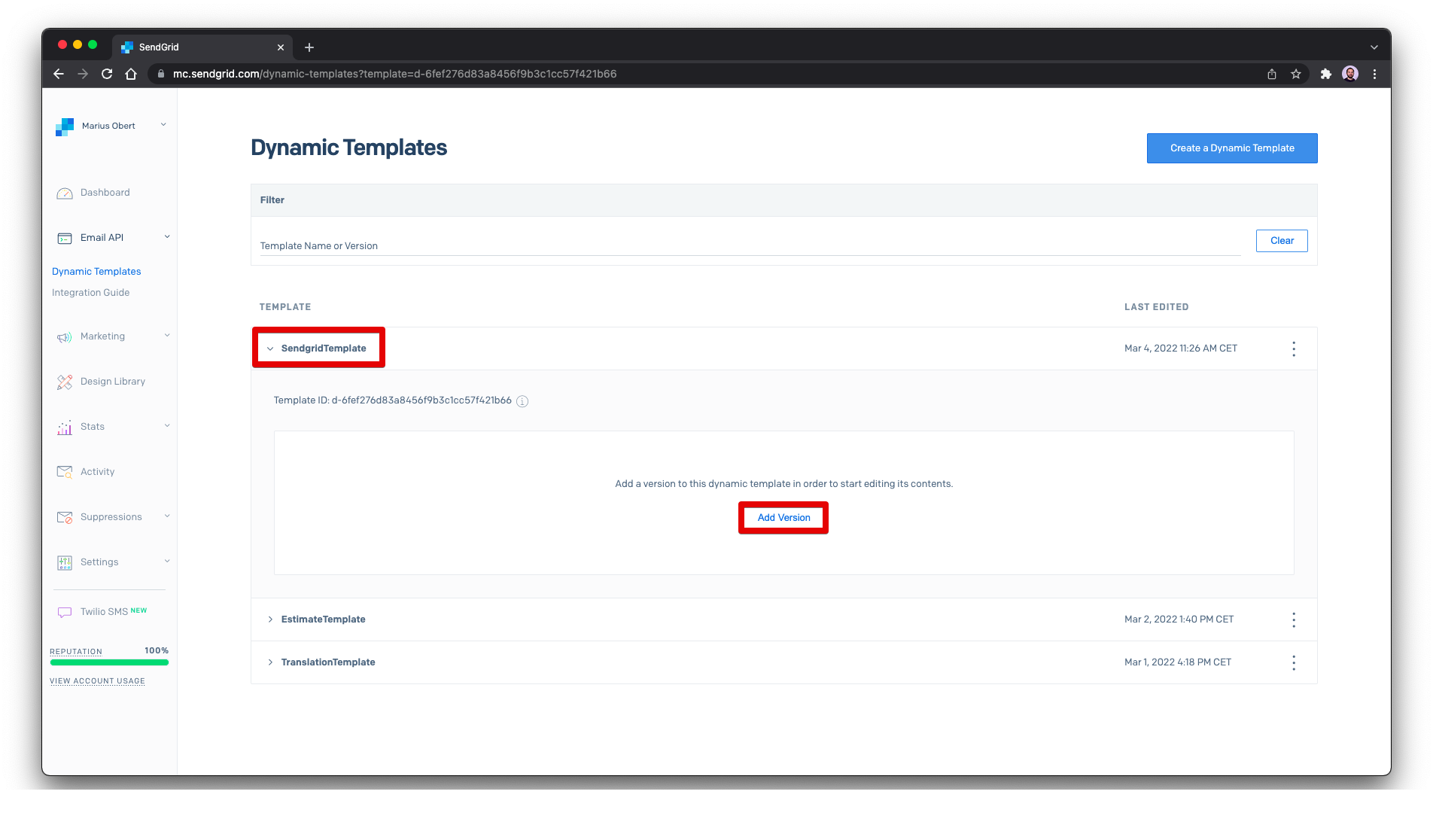
Task: Click browser back arrow
Action: pos(59,74)
